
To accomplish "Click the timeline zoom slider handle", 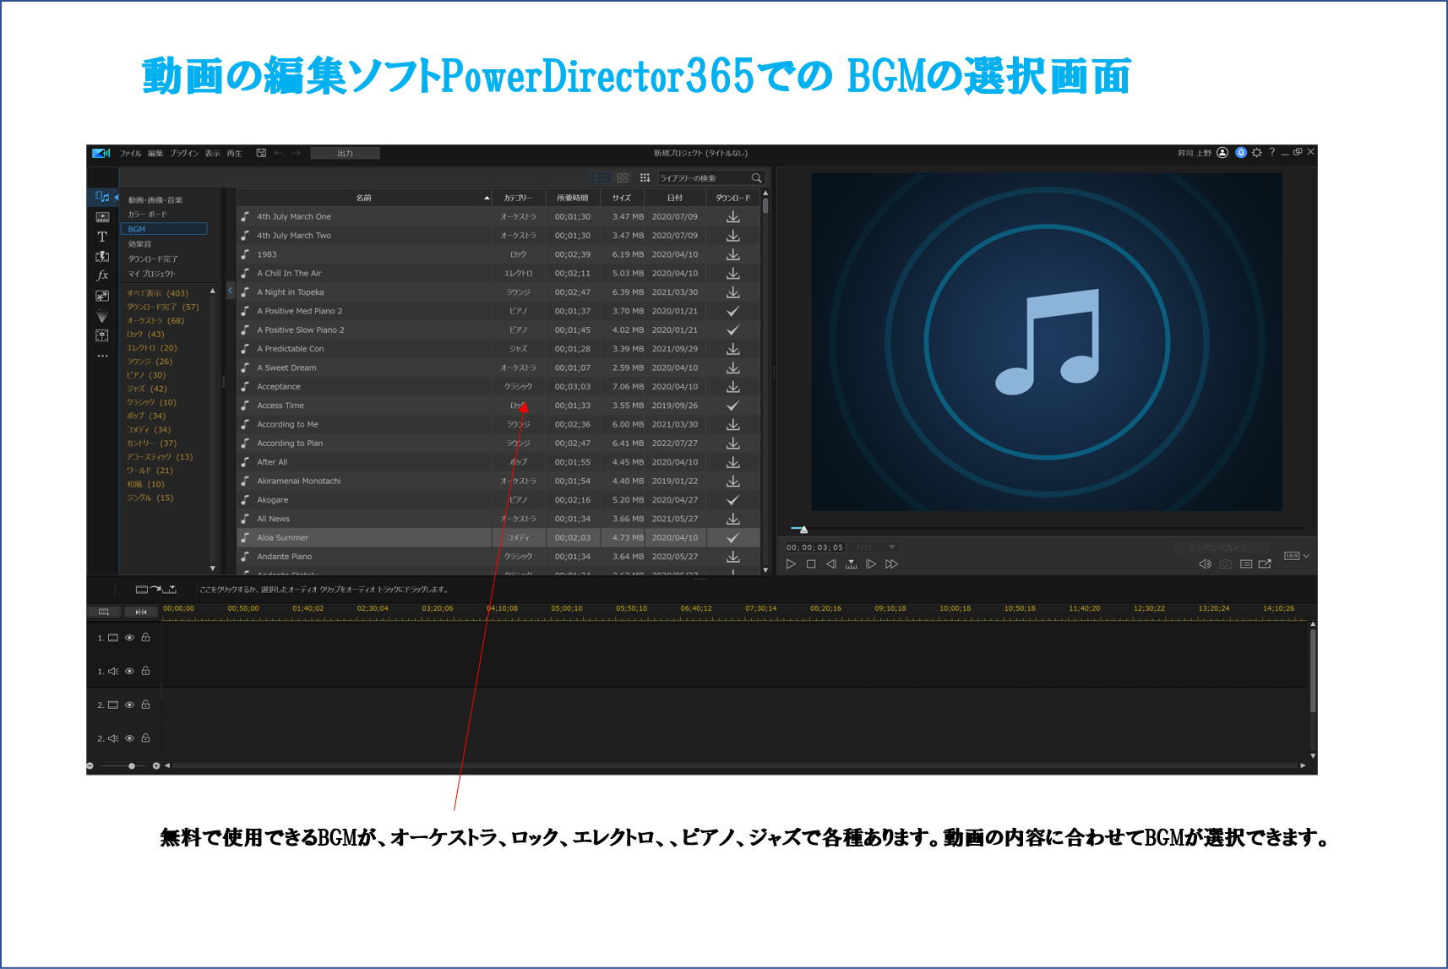I will pyautogui.click(x=131, y=765).
